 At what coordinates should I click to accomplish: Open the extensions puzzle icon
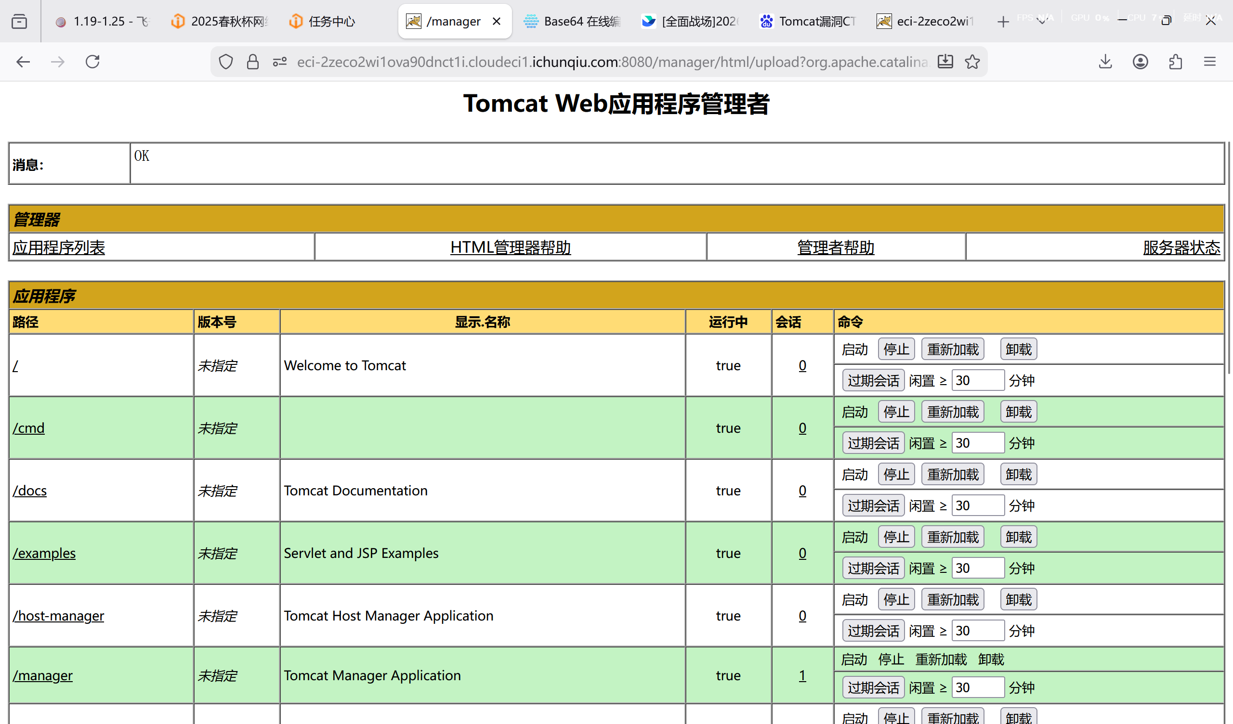(1175, 62)
